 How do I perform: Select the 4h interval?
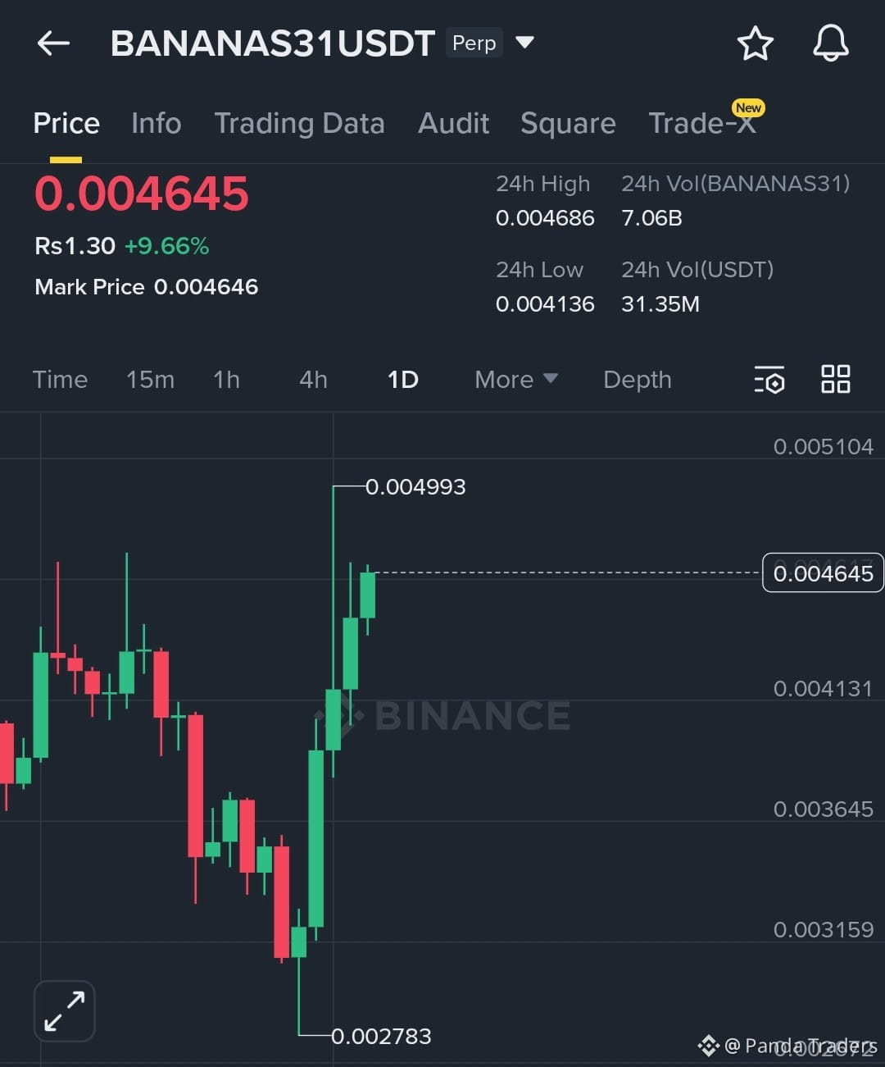(x=313, y=380)
